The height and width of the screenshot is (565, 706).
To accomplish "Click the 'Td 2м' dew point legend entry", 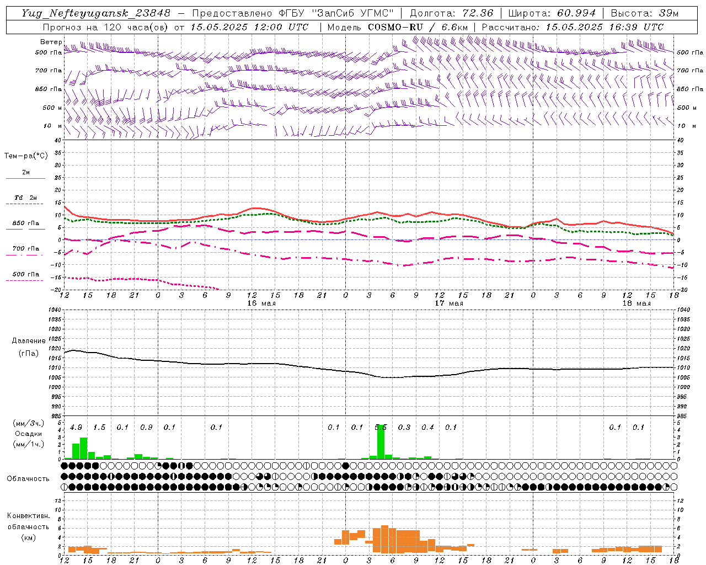I will point(25,198).
